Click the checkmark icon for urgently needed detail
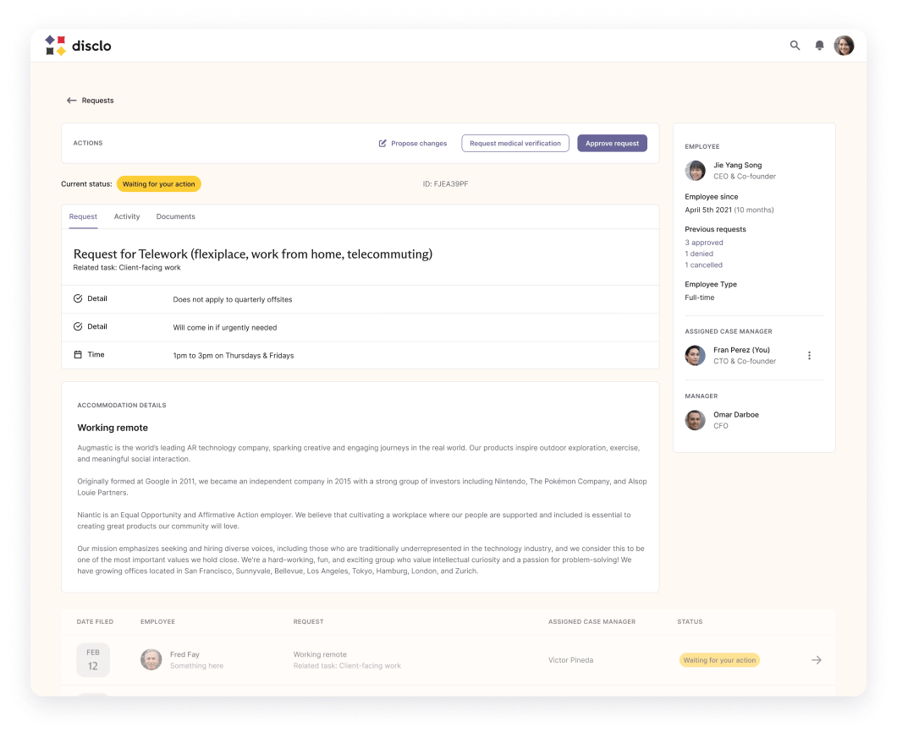897x732 pixels. (78, 327)
